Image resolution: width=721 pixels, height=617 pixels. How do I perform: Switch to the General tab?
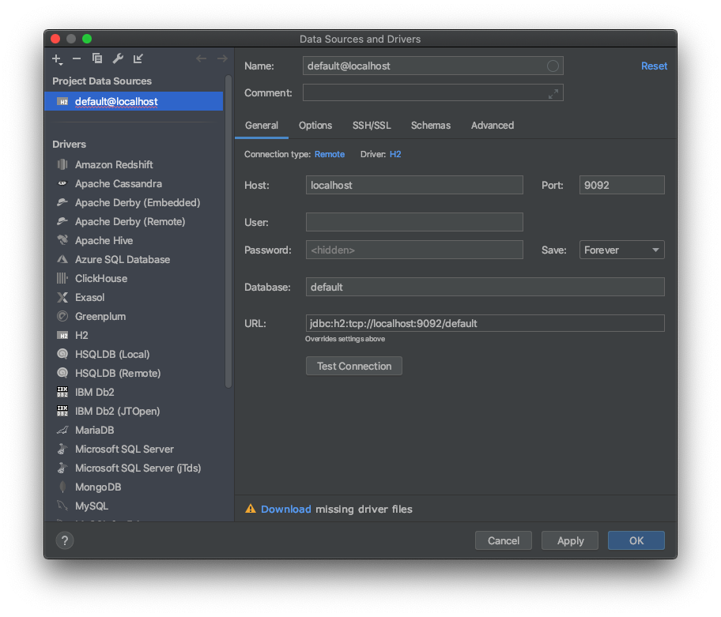click(x=262, y=126)
